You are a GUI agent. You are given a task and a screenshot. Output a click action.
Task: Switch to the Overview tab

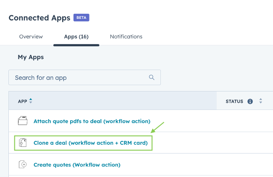[x=31, y=36]
